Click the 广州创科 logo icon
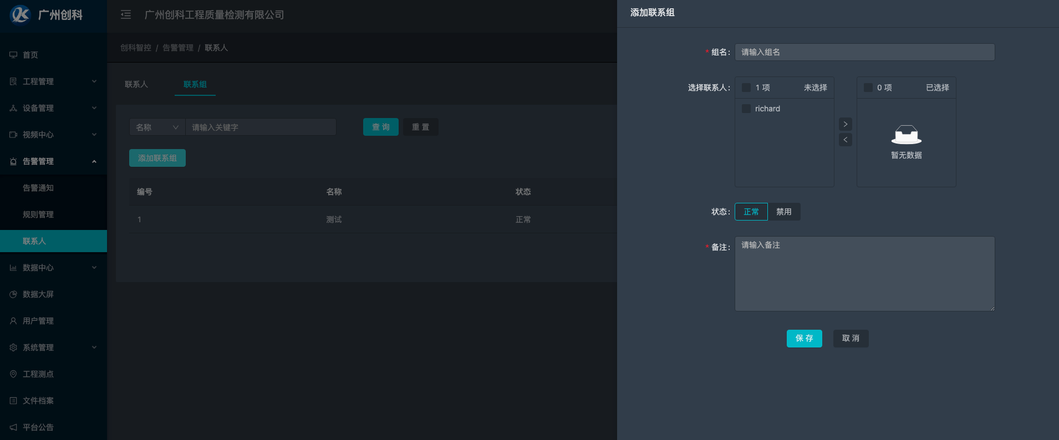Screen dimensions: 1059x440 (x=21, y=14)
